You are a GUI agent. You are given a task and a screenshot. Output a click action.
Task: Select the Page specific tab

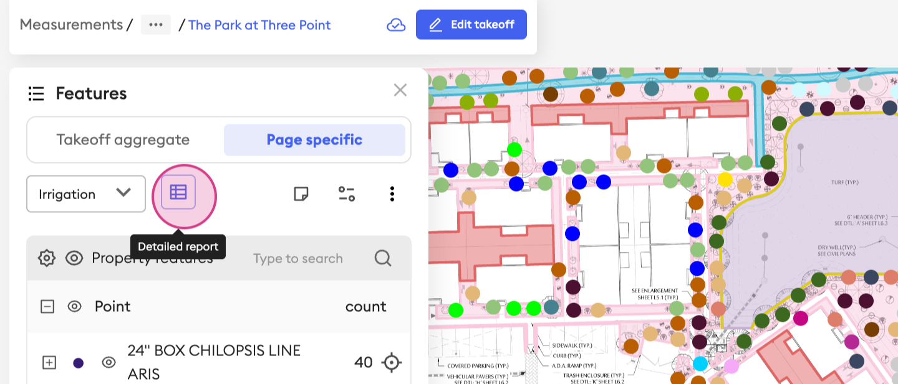[x=314, y=139]
